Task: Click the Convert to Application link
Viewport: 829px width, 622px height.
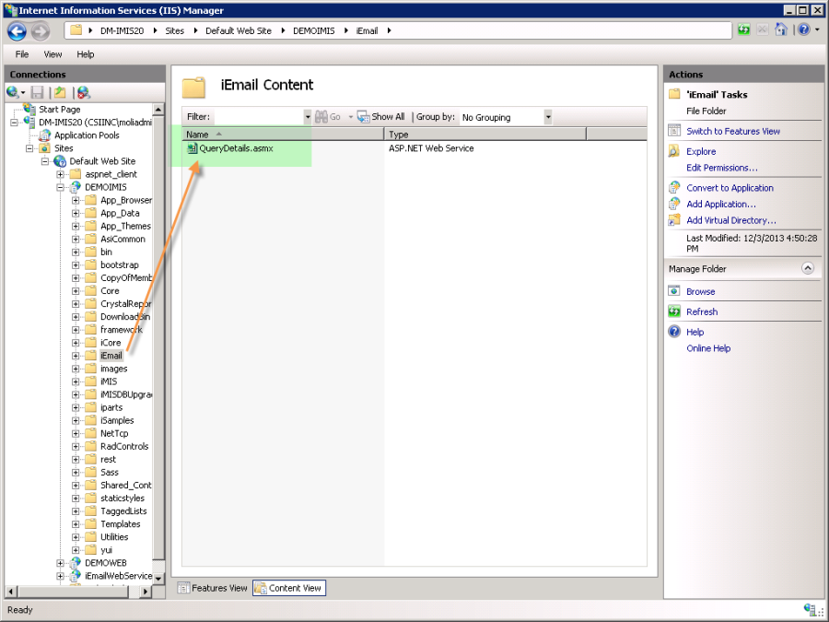Action: [x=730, y=188]
